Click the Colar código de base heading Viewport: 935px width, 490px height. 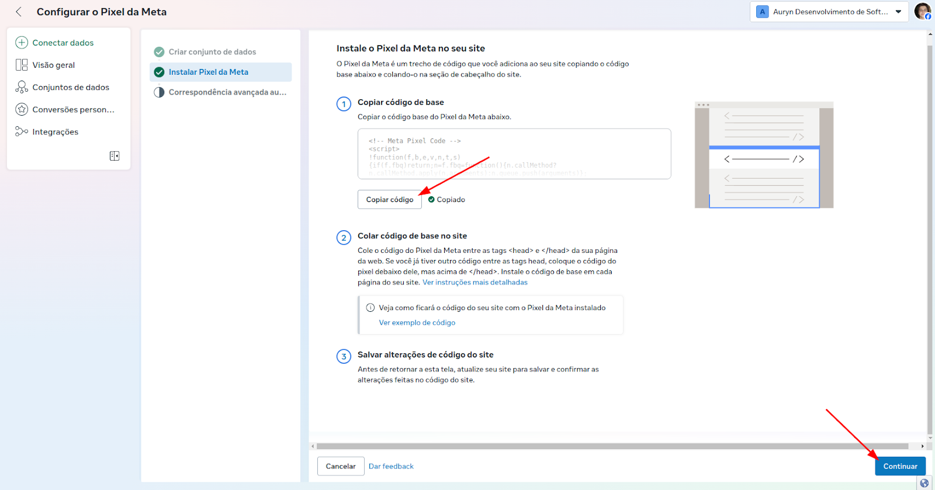coord(412,236)
